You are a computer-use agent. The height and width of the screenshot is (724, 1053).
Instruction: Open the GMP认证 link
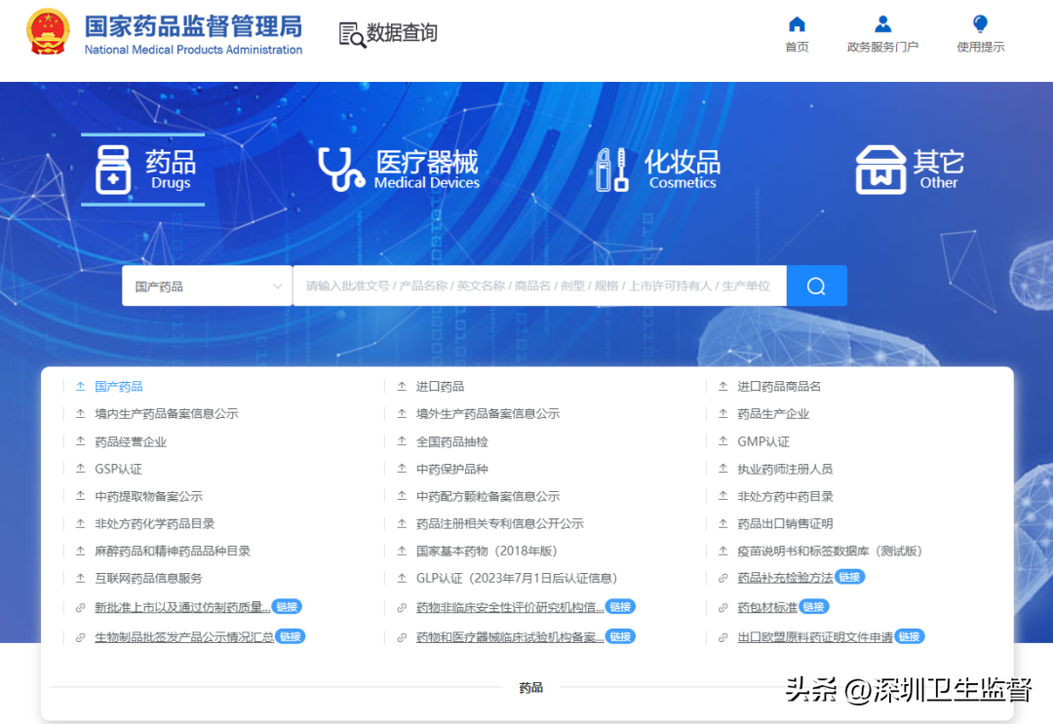(763, 441)
